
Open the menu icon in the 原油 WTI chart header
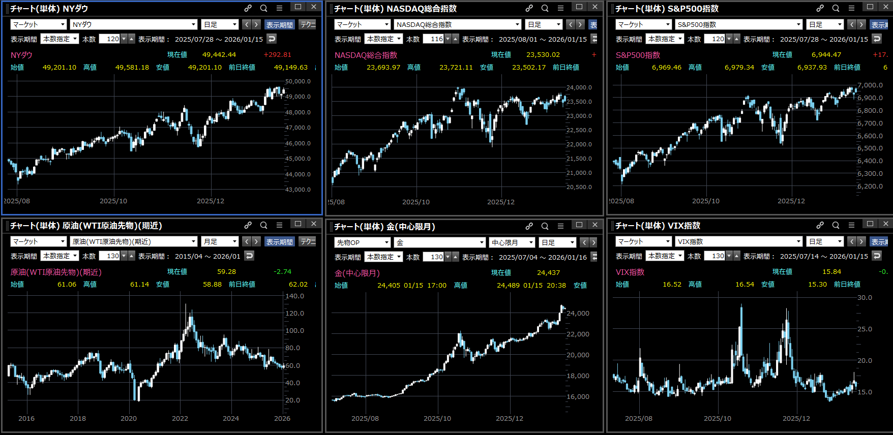pyautogui.click(x=279, y=225)
